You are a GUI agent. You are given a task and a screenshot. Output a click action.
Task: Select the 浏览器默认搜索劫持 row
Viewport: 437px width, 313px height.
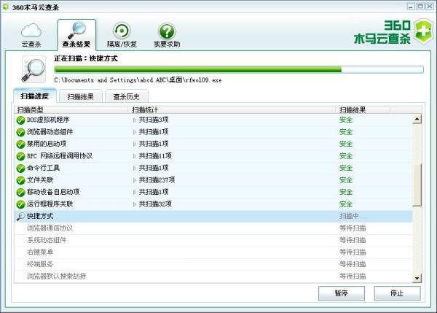point(213,276)
